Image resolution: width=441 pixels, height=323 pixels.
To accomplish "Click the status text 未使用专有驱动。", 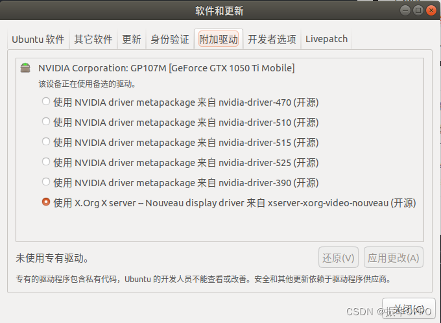I will point(53,258).
